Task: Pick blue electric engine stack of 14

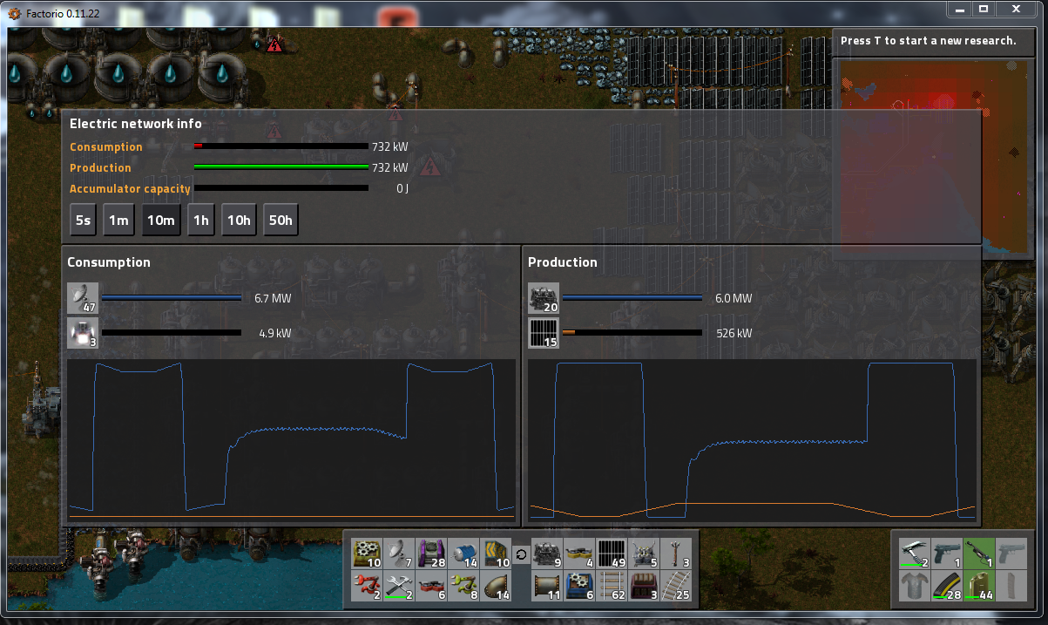Action: pyautogui.click(x=463, y=553)
